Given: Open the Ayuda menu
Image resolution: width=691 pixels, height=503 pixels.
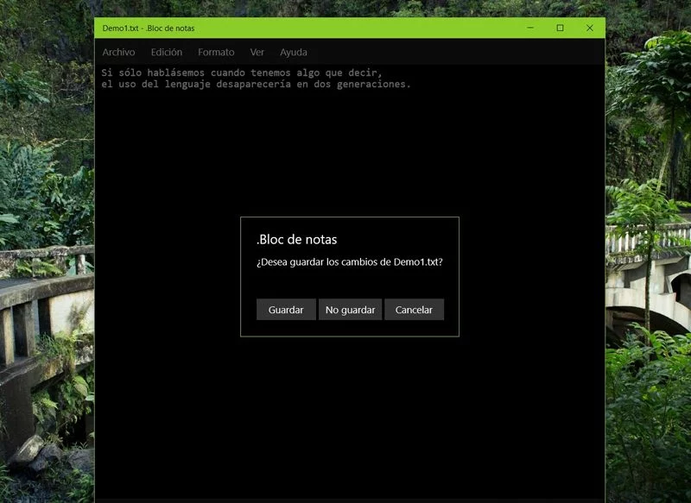Looking at the screenshot, I should click(x=294, y=53).
